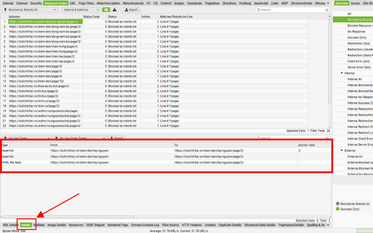Click the top Search input field

pos(292,10)
